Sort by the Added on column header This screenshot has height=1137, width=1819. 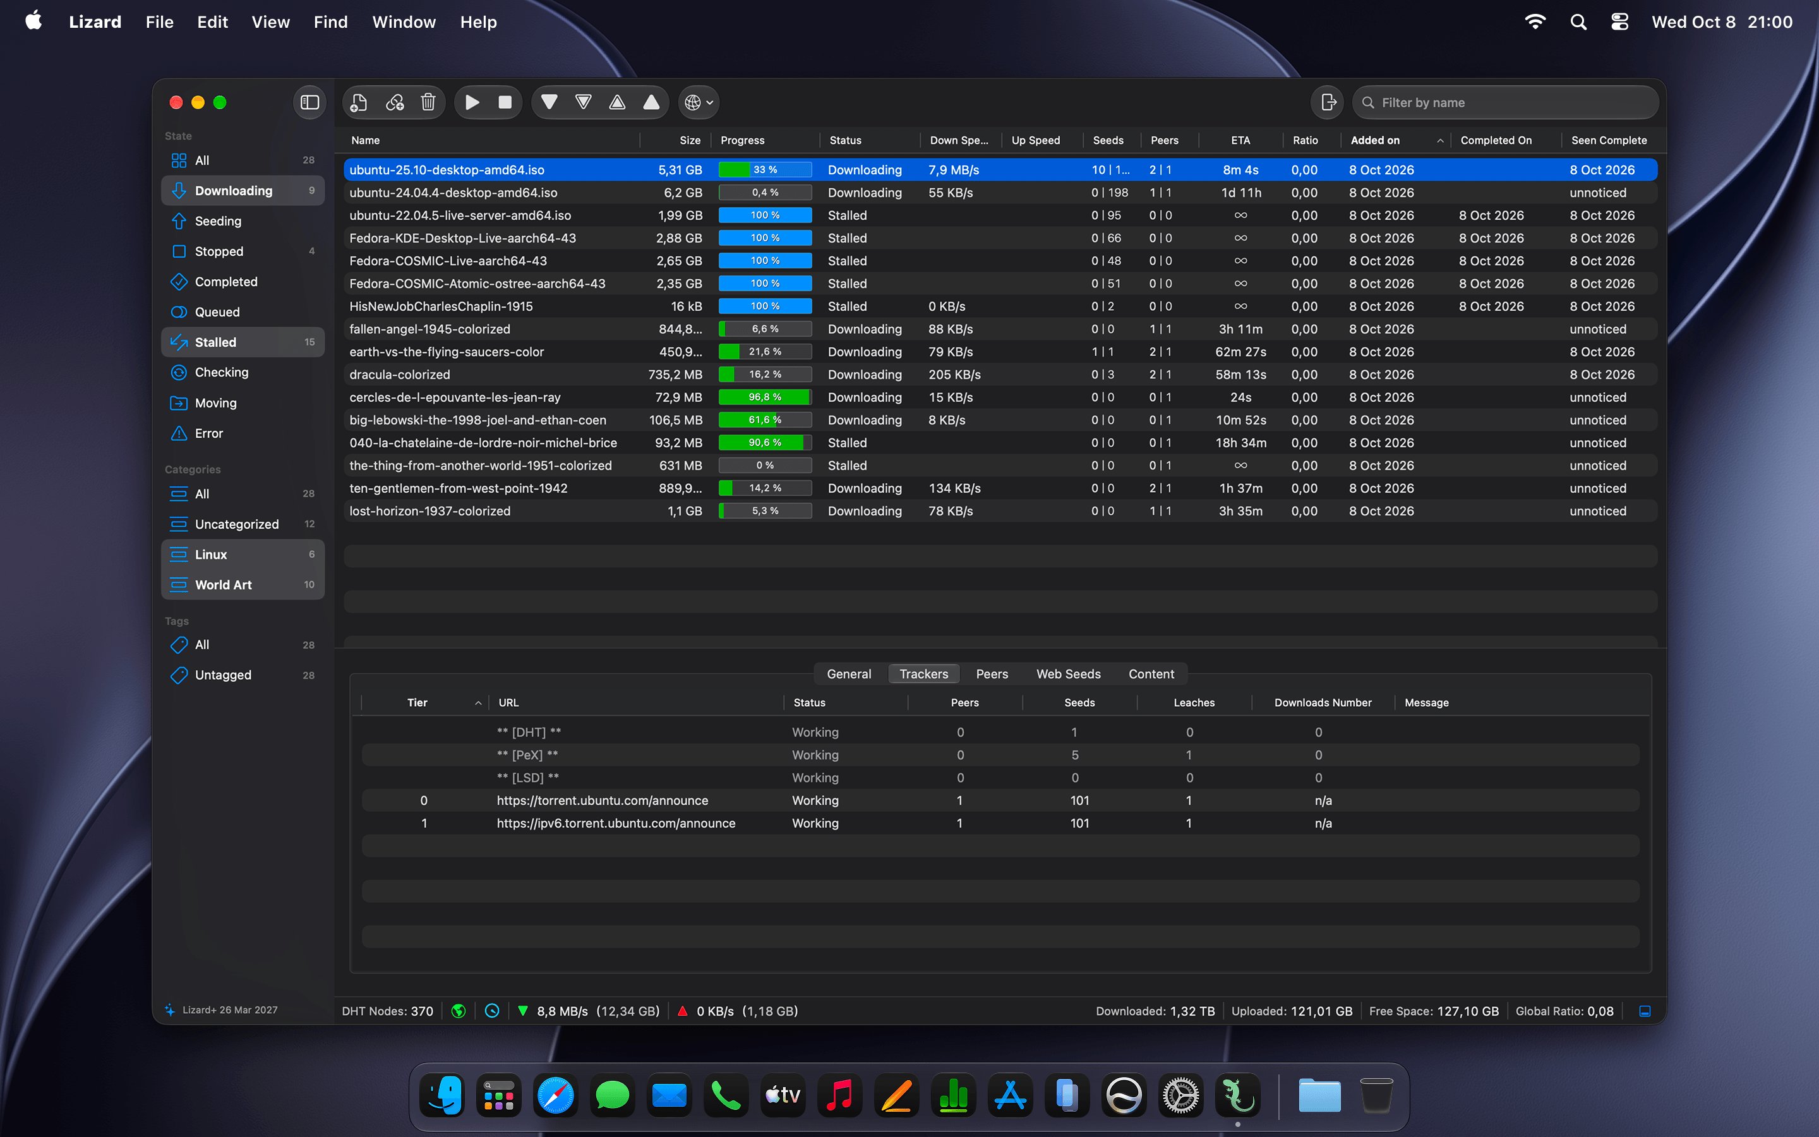[1397, 140]
